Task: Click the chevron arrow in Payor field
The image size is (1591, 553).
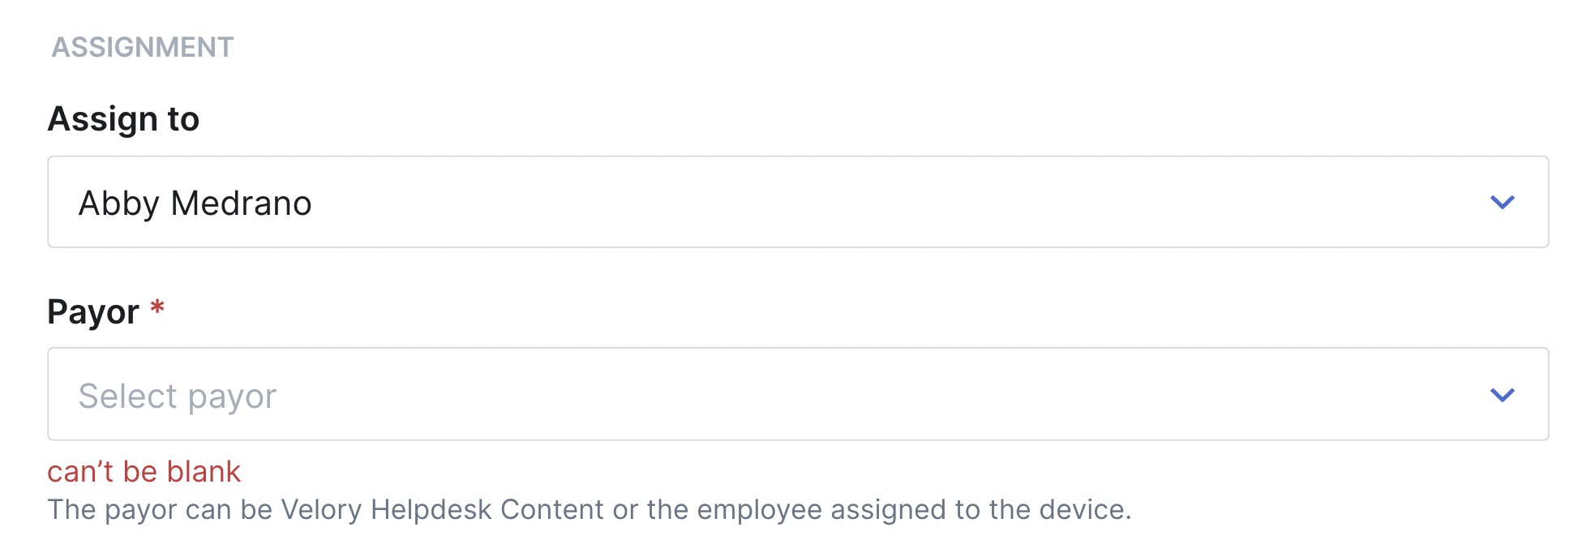Action: (x=1502, y=395)
